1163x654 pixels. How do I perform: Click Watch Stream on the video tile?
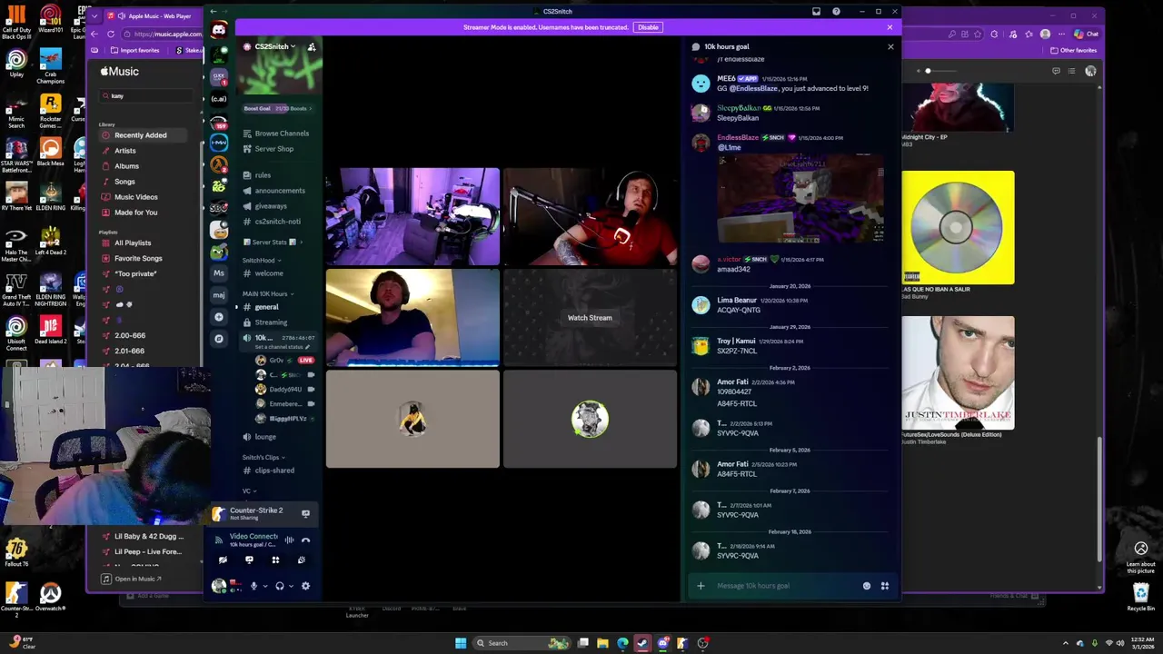tap(590, 318)
